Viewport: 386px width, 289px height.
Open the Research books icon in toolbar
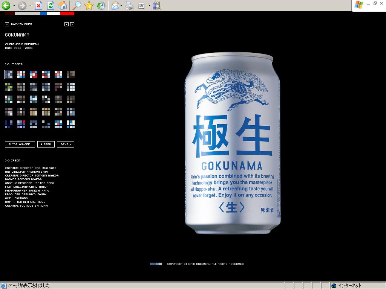click(157, 5)
